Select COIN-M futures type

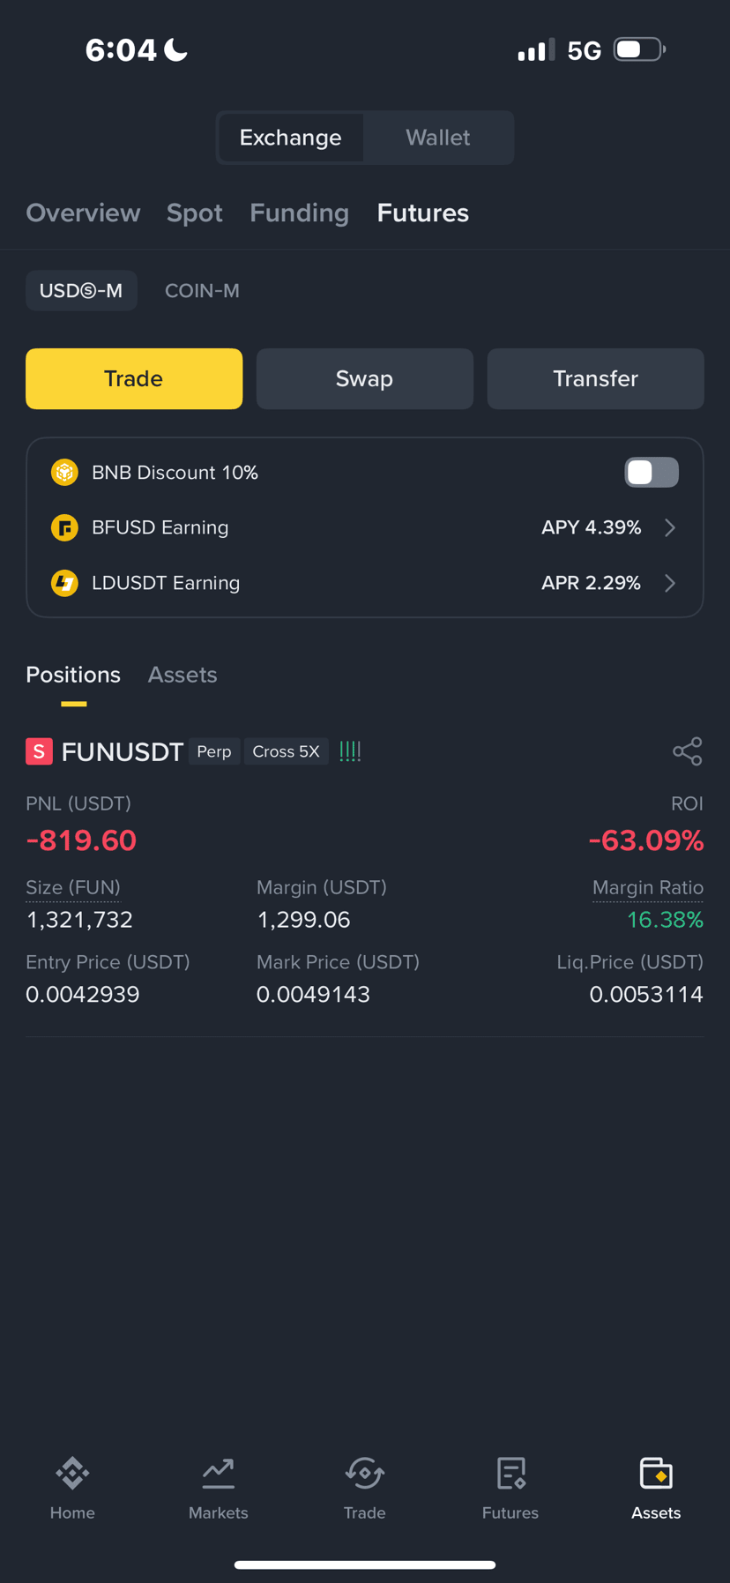click(202, 290)
